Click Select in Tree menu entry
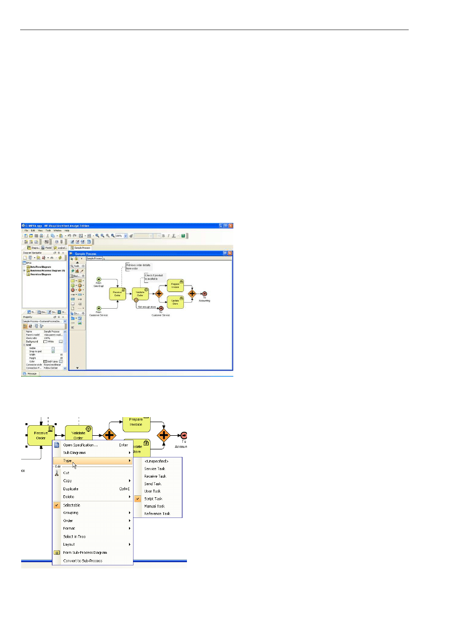 [x=74, y=537]
